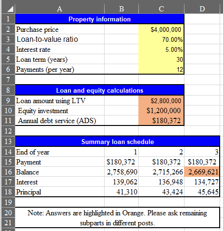Click the $180,372 ADS cell in row 11
Viewport: 223px width, 231px height.
(x=161, y=121)
